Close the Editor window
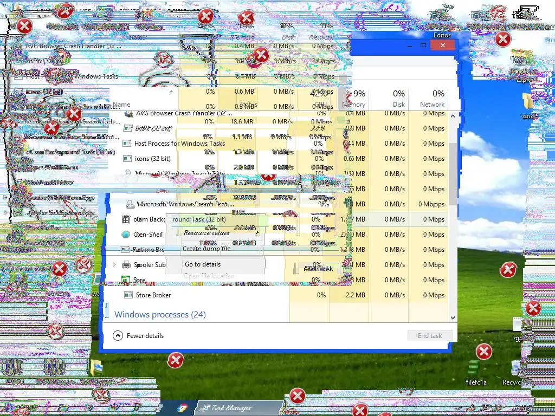Screen dimensions: 555x416 442,45
